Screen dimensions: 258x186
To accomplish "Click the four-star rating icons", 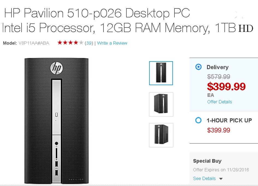I will click(70, 43).
